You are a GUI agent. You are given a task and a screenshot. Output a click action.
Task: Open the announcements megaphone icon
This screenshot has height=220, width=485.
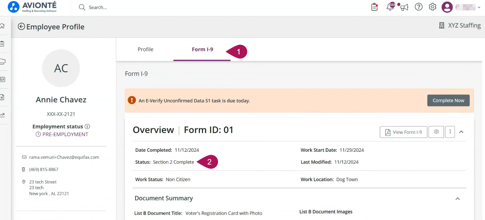pyautogui.click(x=404, y=7)
